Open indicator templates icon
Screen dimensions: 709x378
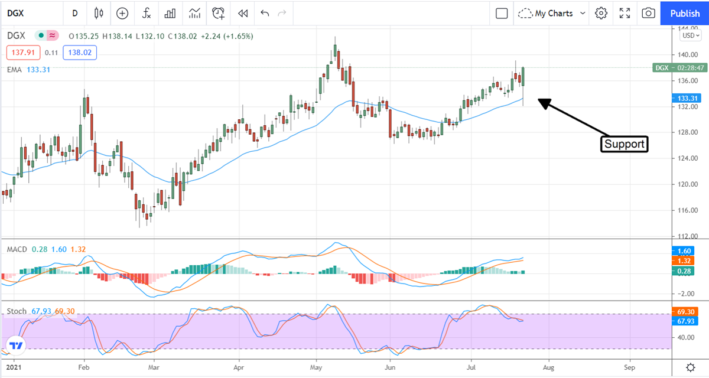[x=194, y=13]
